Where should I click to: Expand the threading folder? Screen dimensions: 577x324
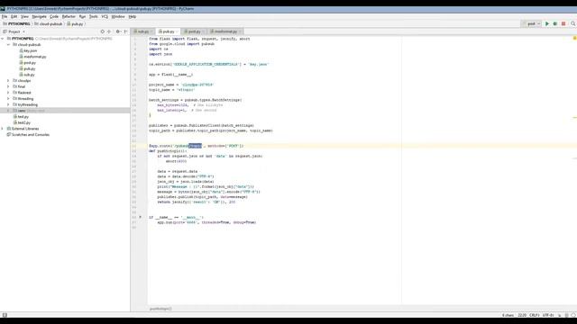pyautogui.click(x=8, y=98)
